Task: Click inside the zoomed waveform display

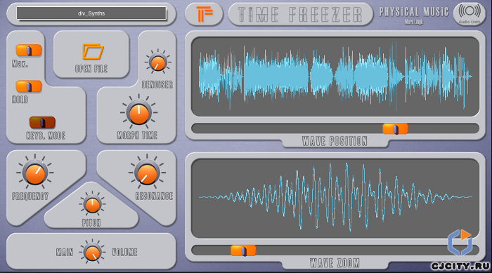Action: click(x=335, y=198)
